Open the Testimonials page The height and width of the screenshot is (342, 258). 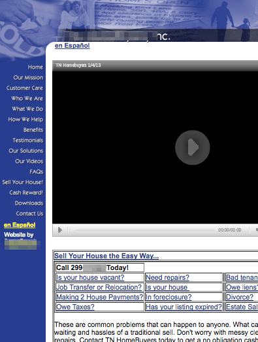tap(28, 141)
